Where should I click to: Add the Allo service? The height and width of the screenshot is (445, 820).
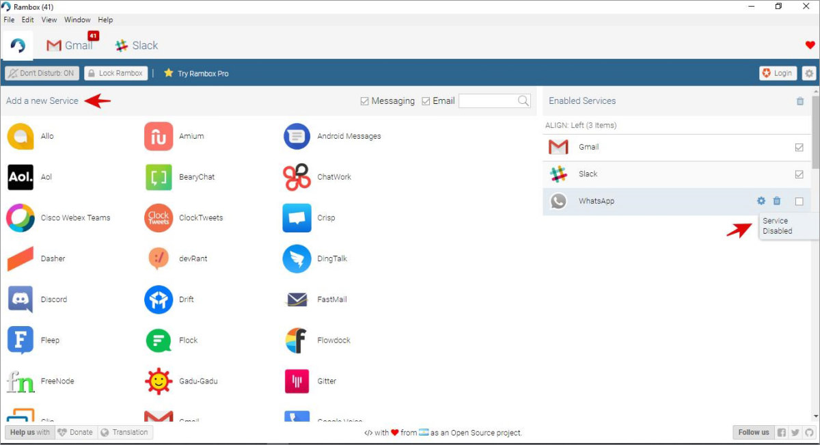point(31,136)
